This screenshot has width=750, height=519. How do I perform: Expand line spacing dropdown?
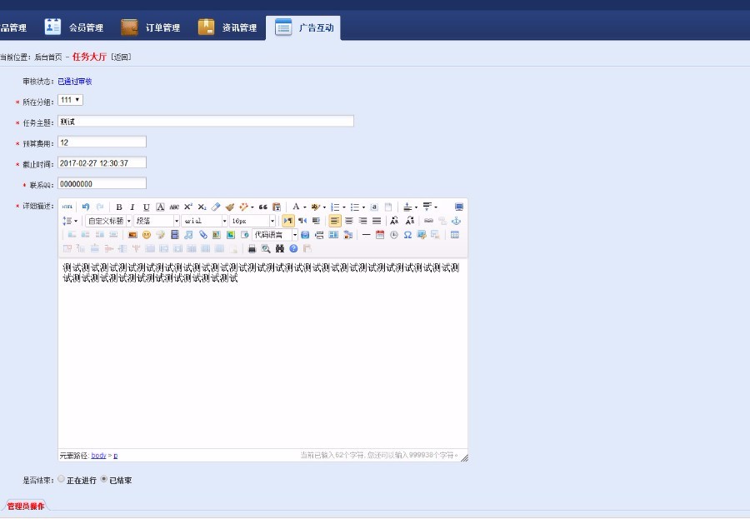[76, 221]
